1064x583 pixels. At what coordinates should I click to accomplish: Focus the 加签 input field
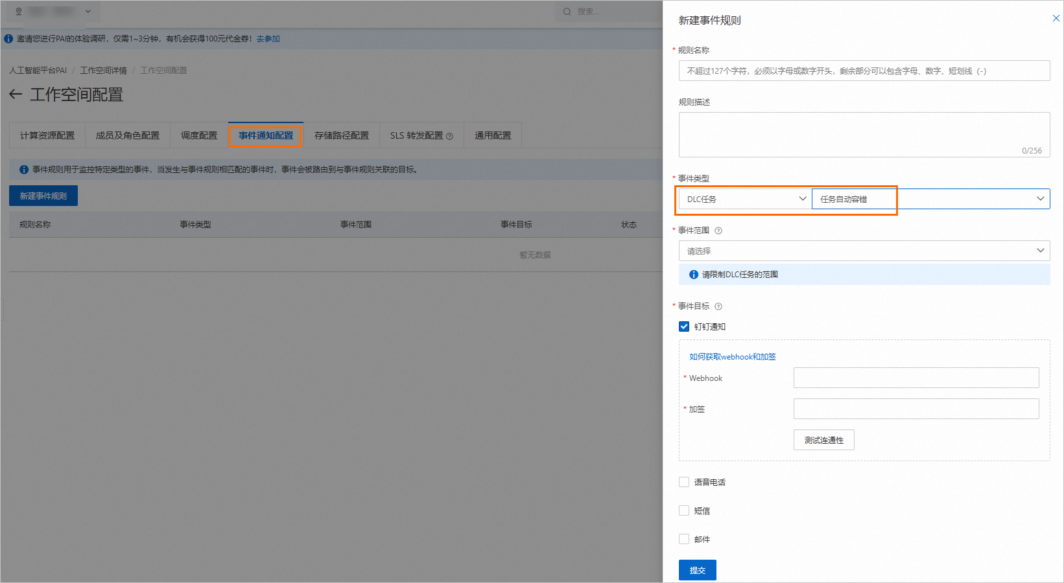point(916,409)
